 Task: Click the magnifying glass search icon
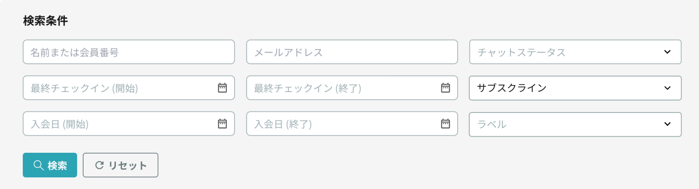pos(38,165)
